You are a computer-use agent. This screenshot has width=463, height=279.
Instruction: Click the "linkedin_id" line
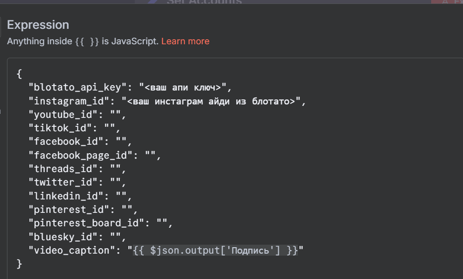pos(80,196)
